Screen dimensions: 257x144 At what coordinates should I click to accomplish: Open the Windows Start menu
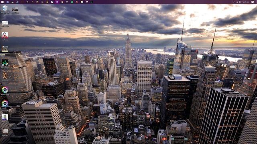2,2
